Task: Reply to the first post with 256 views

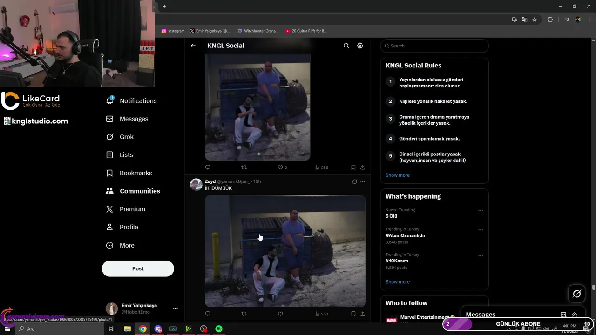Action: (208, 167)
